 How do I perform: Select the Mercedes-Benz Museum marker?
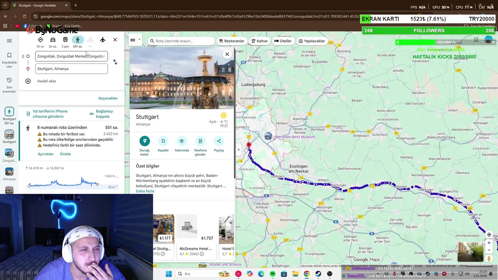point(268,136)
